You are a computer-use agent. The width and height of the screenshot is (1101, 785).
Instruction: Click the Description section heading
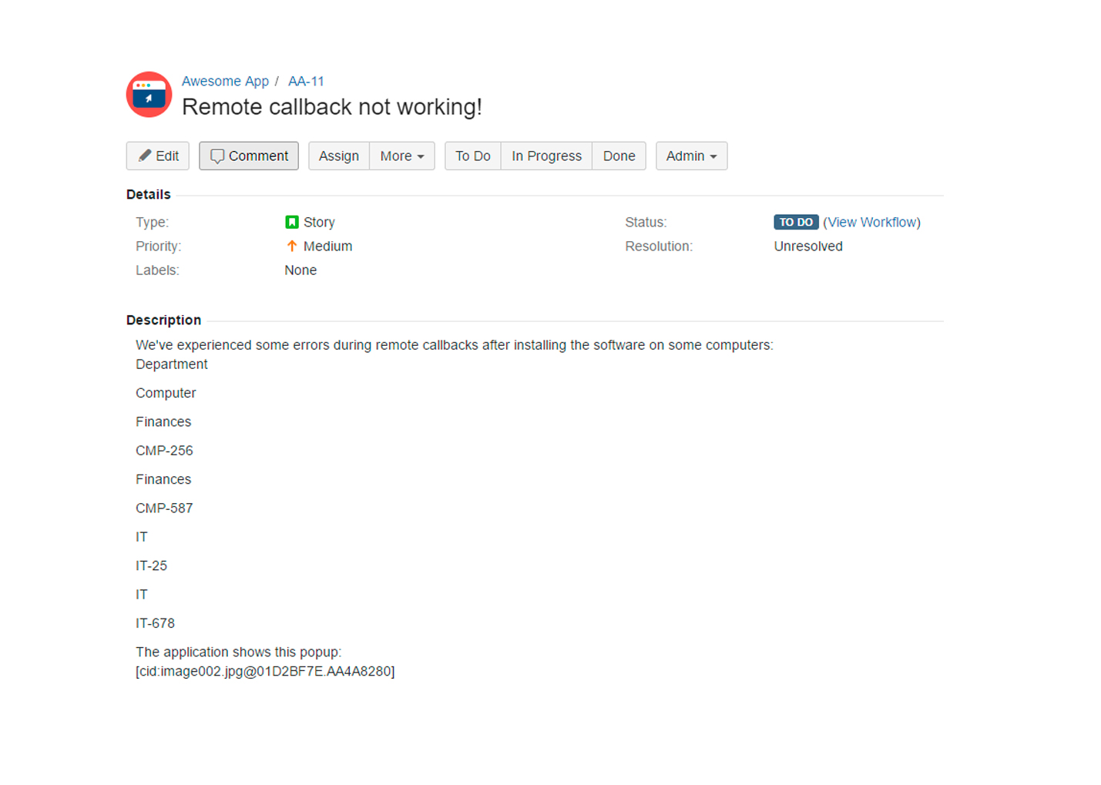(163, 320)
